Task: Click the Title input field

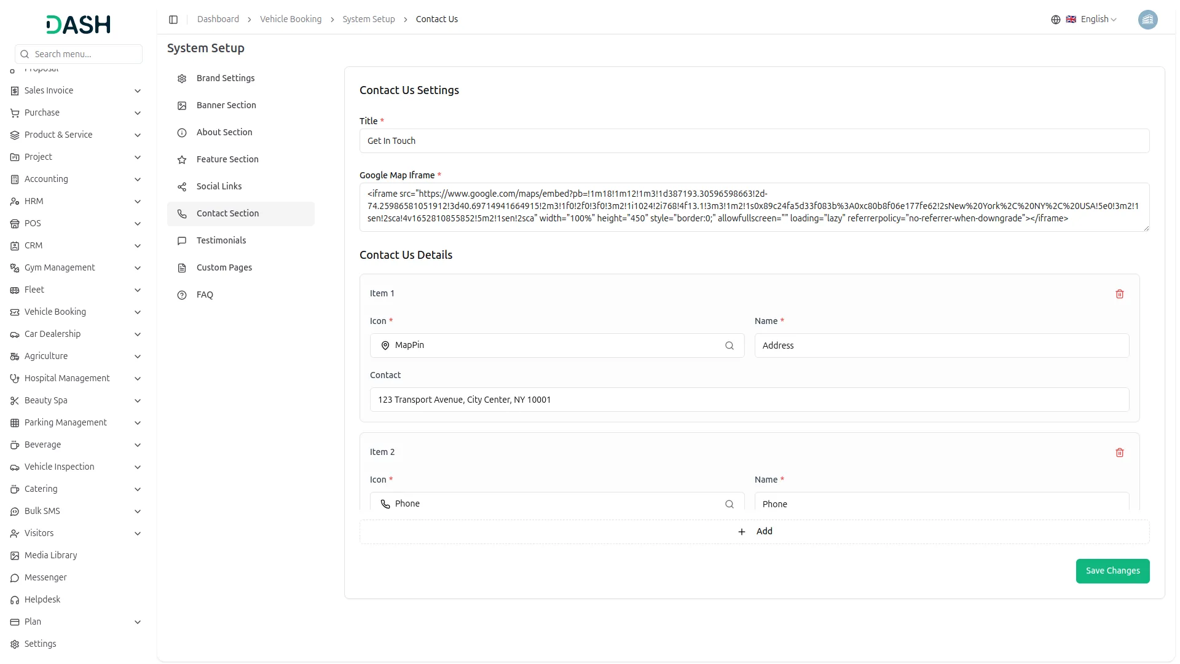Action: 754,141
